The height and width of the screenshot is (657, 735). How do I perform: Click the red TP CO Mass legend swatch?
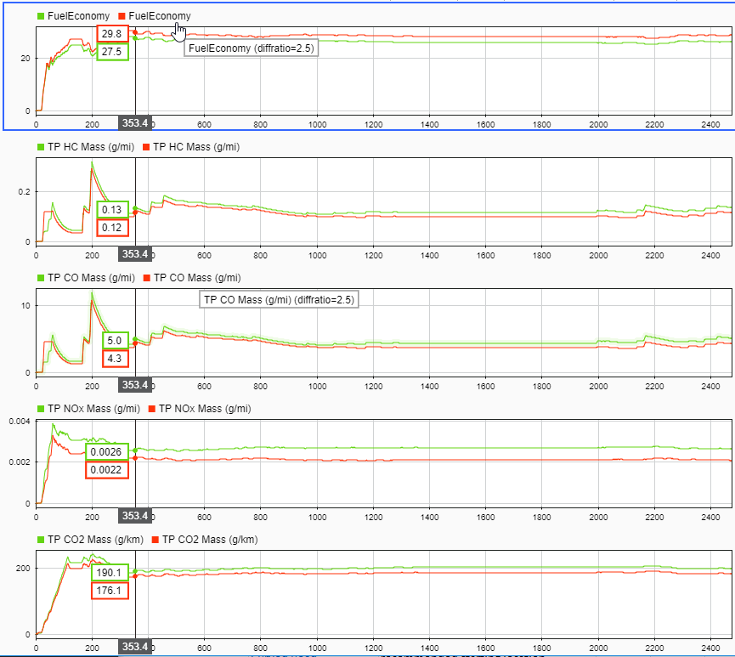click(x=147, y=278)
